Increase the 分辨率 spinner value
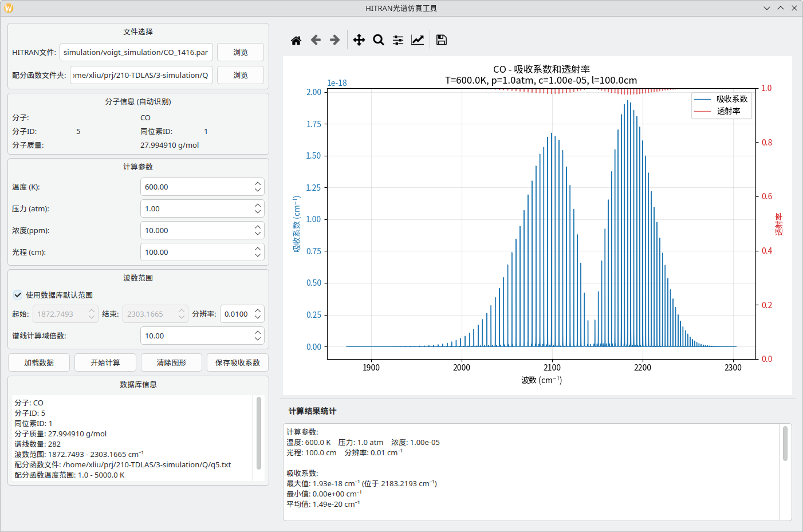The width and height of the screenshot is (803, 532). click(258, 311)
